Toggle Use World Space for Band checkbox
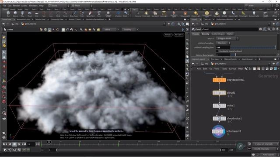Viewport: 280px width, 157px height. [x=217, y=51]
